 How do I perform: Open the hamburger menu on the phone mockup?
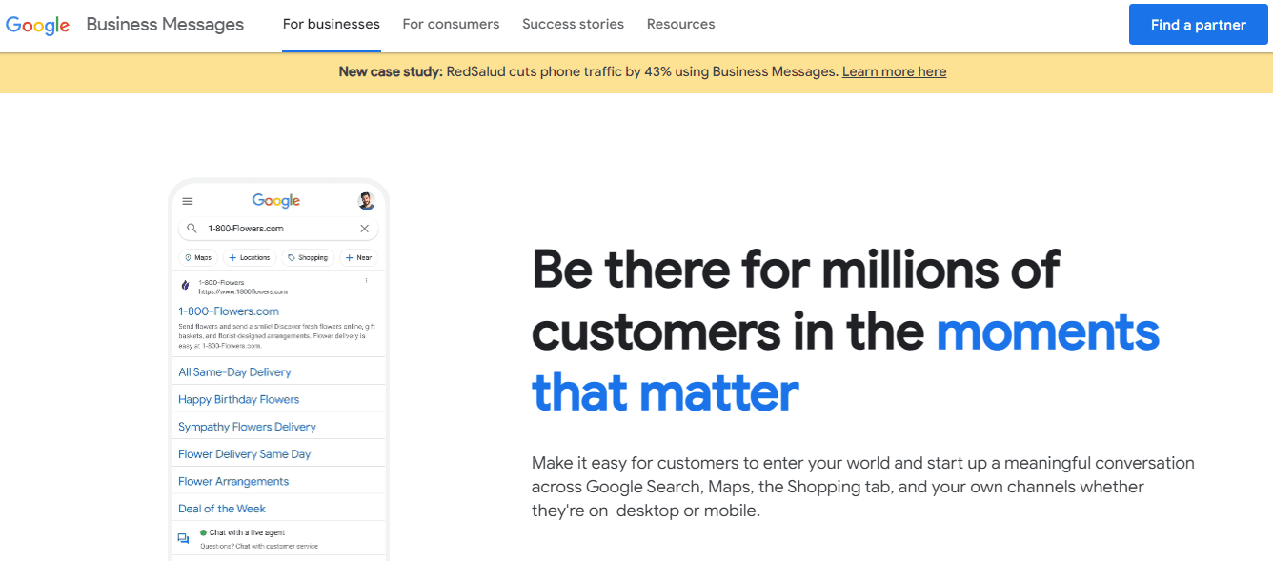click(188, 201)
